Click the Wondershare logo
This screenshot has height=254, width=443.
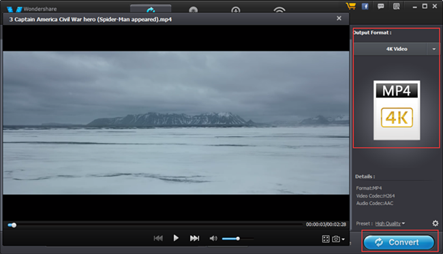click(x=31, y=9)
